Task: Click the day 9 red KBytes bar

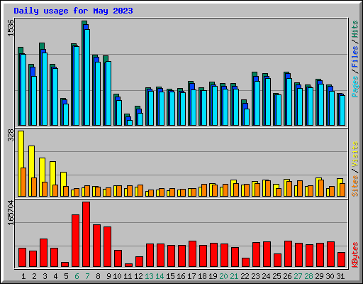Action: [107, 247]
